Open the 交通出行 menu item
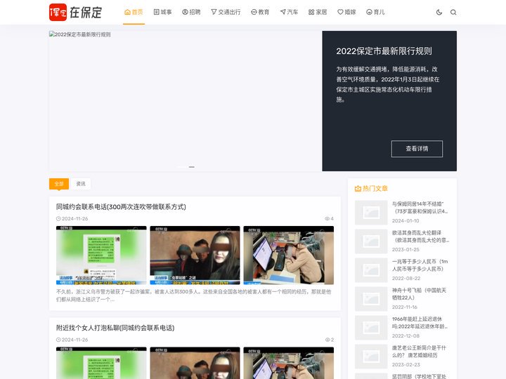Image resolution: width=506 pixels, height=379 pixels. (x=226, y=12)
